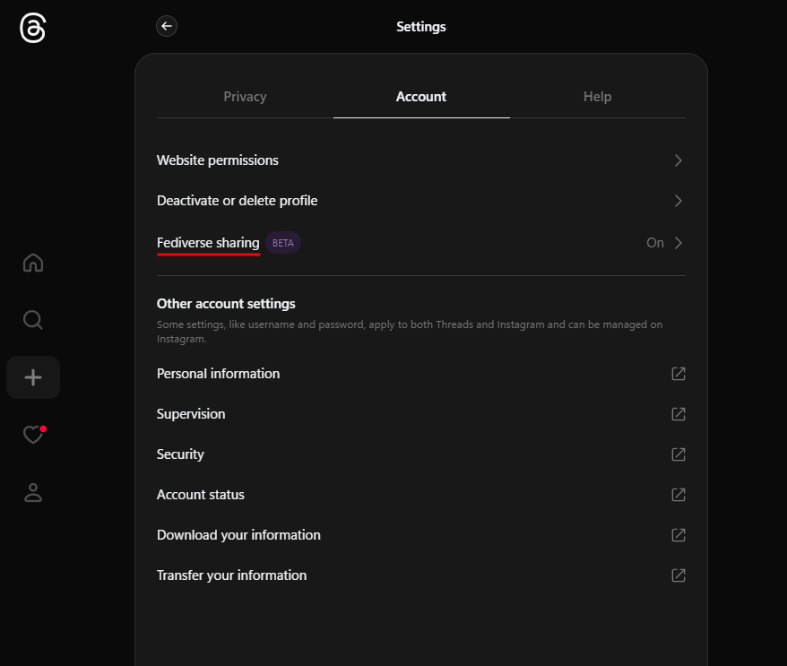Select the Account tab
This screenshot has width=787, height=666.
(421, 97)
